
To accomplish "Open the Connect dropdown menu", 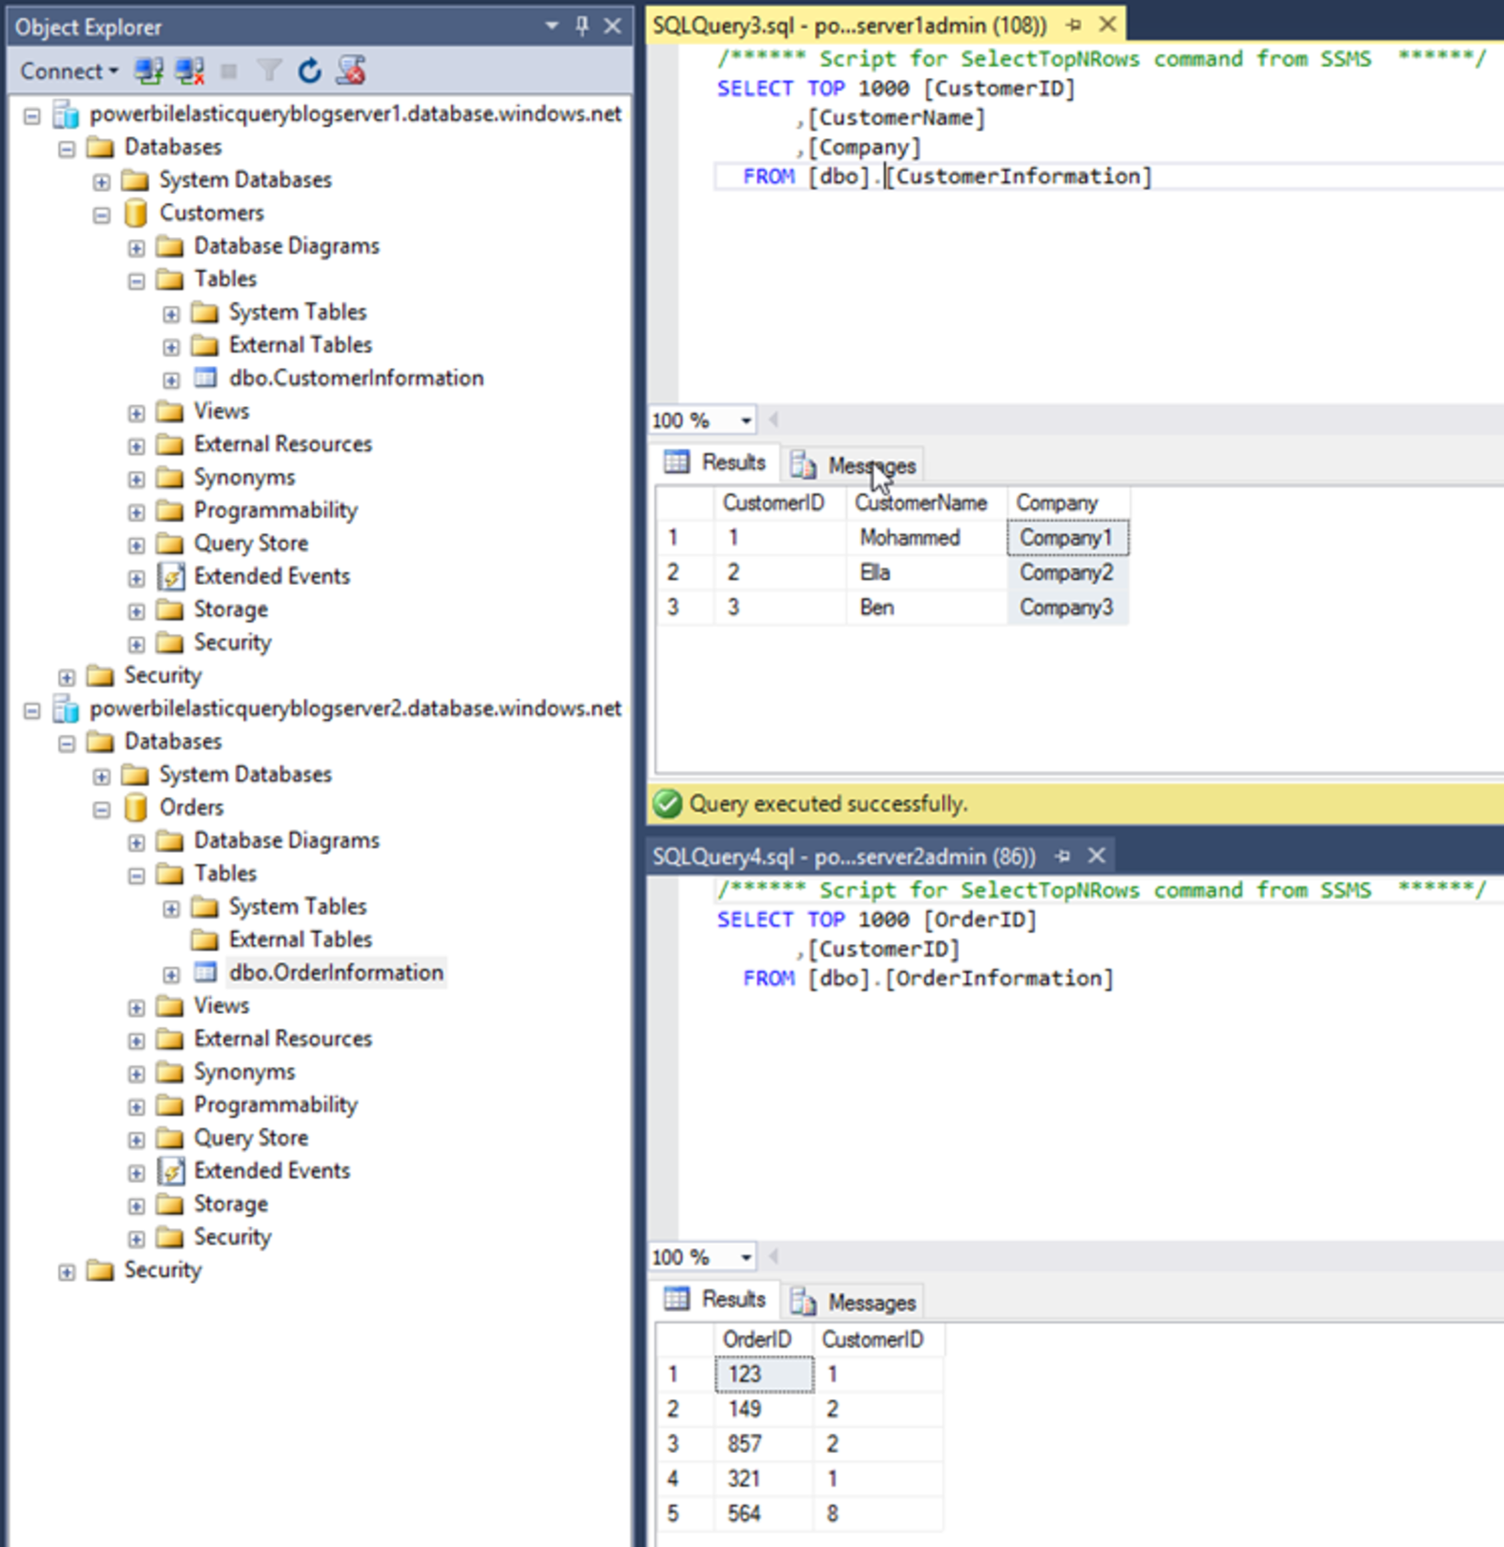I will (x=70, y=71).
